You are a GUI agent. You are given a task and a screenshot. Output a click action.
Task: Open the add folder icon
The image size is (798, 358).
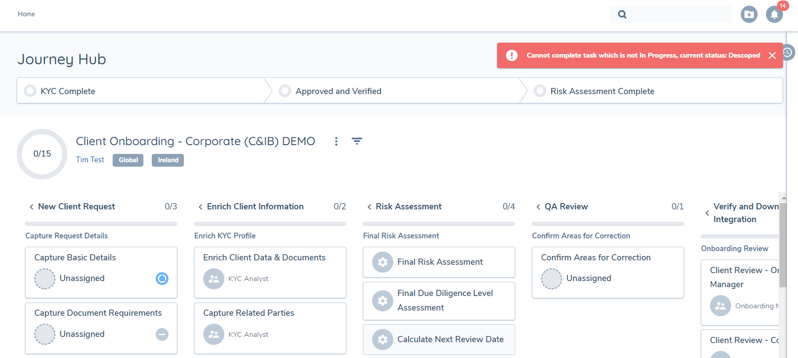click(749, 15)
